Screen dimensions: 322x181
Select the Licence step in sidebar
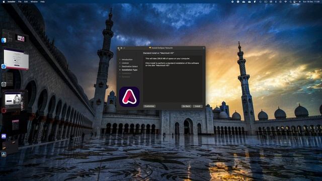click(x=125, y=63)
